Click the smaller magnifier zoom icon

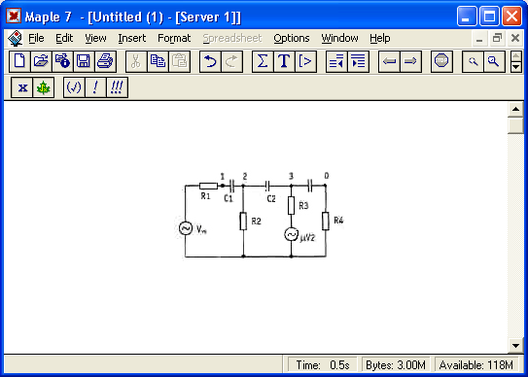click(473, 61)
